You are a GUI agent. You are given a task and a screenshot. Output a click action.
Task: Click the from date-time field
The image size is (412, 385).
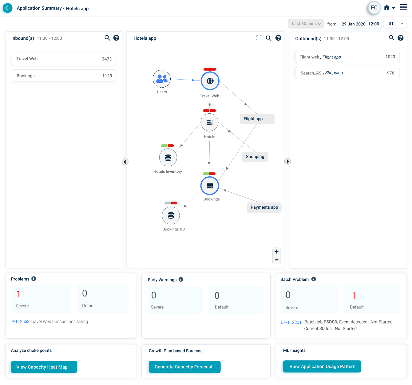tap(360, 24)
